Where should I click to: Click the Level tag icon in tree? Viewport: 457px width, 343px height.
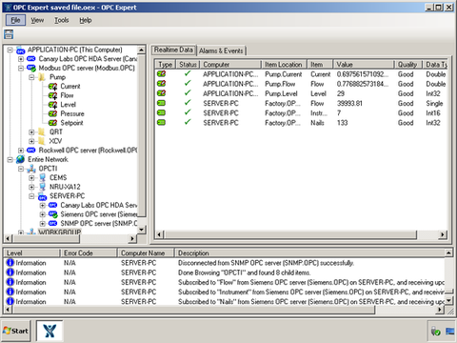(52, 105)
